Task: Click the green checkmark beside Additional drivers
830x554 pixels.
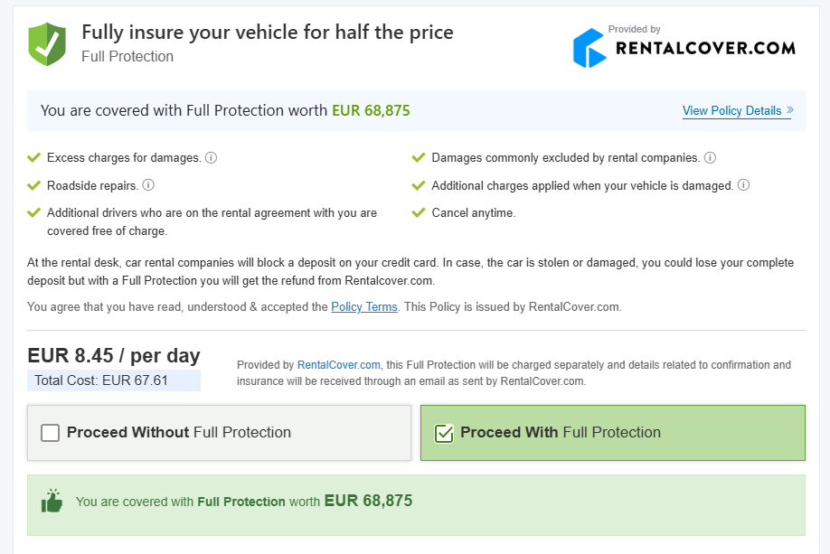Action: pyautogui.click(x=34, y=213)
